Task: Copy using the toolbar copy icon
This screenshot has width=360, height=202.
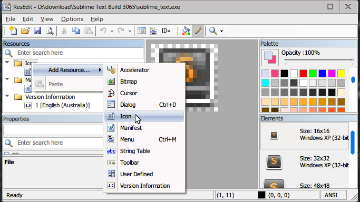Action: pyautogui.click(x=76, y=31)
